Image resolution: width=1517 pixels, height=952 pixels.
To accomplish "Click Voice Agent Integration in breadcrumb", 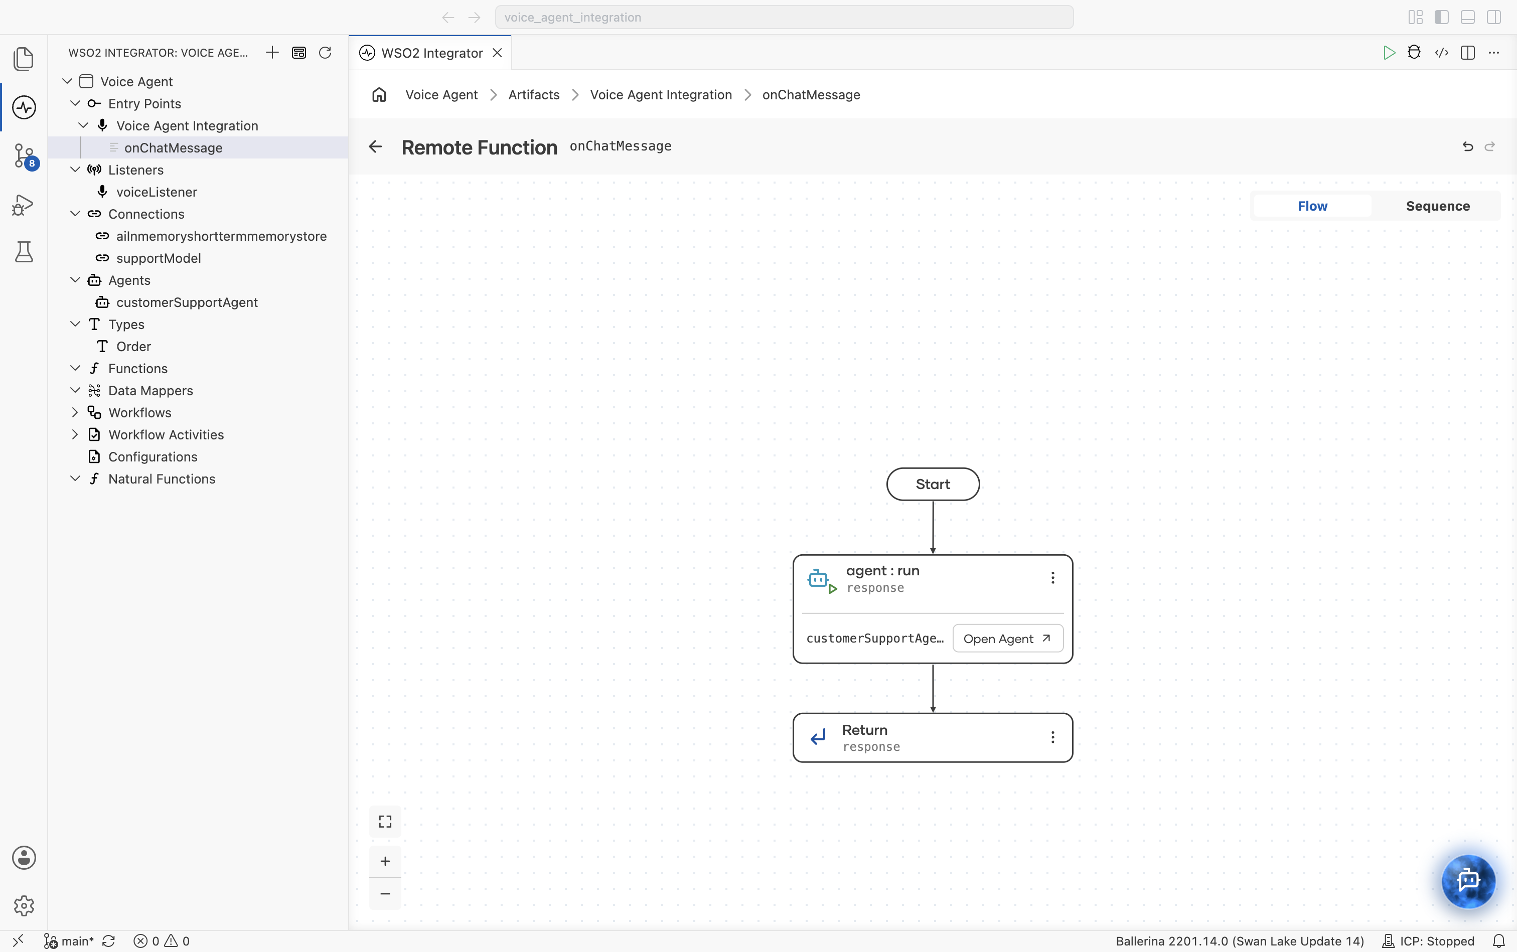I will (x=661, y=94).
